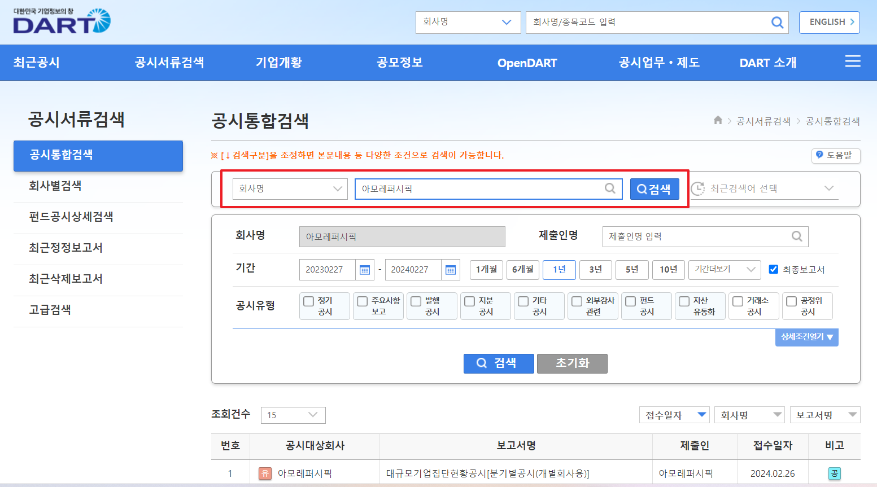Open the header 회사명 dropdown
This screenshot has width=877, height=487.
[x=468, y=22]
